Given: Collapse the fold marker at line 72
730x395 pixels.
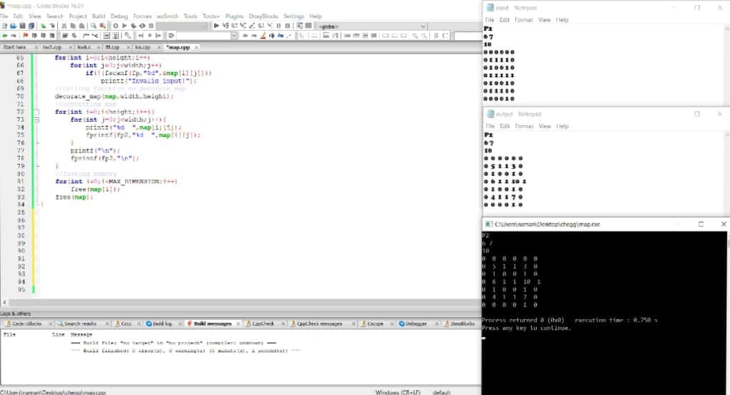Looking at the screenshot, I should (x=37, y=112).
